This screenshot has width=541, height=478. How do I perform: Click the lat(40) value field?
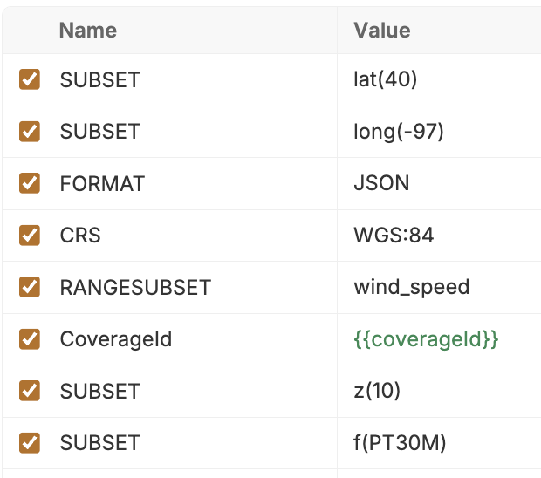[x=386, y=79]
